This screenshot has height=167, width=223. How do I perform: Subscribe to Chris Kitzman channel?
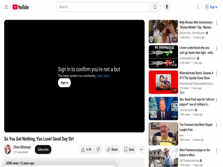coord(43,149)
